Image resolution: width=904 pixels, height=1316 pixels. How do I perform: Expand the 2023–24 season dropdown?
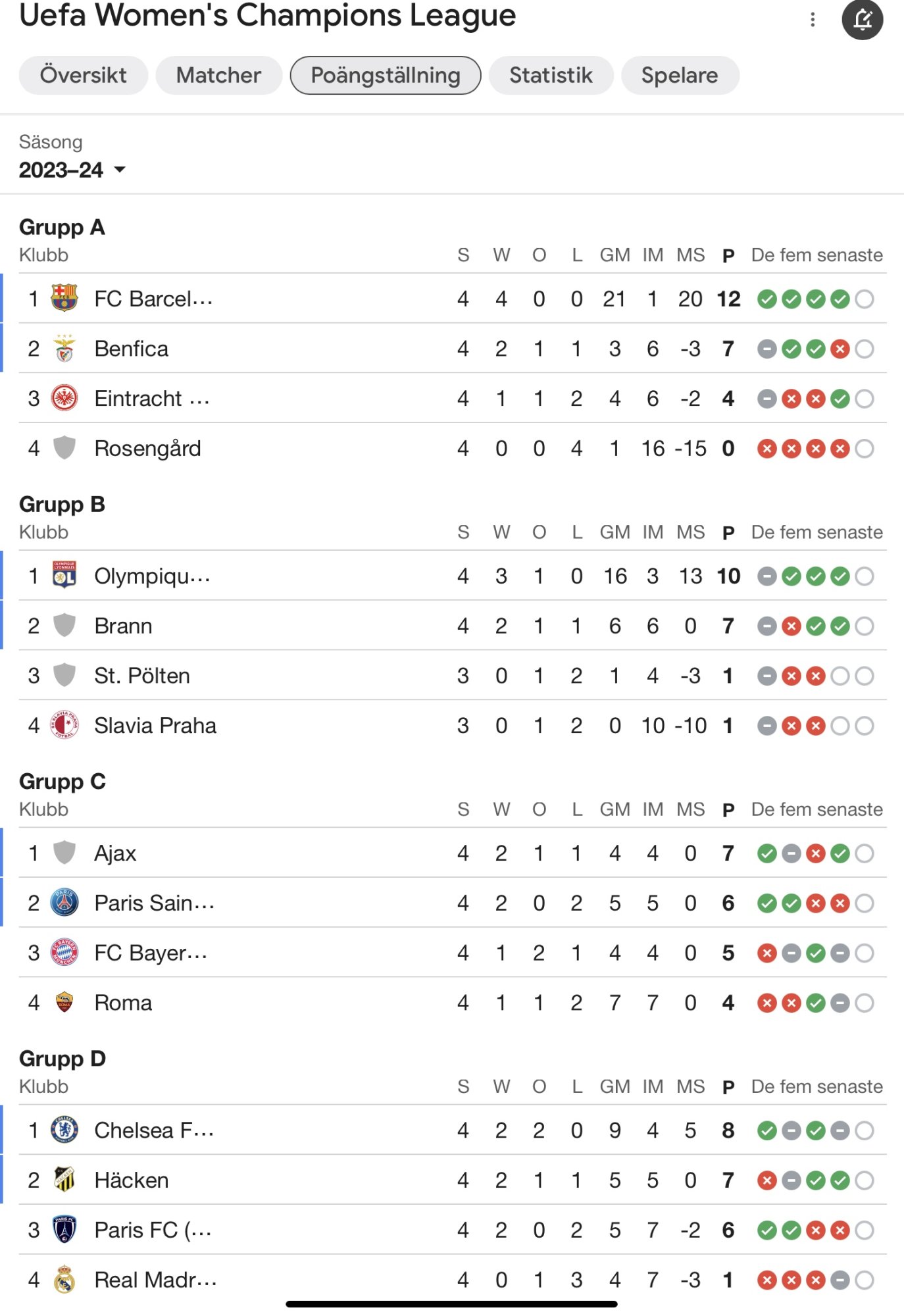click(x=72, y=170)
